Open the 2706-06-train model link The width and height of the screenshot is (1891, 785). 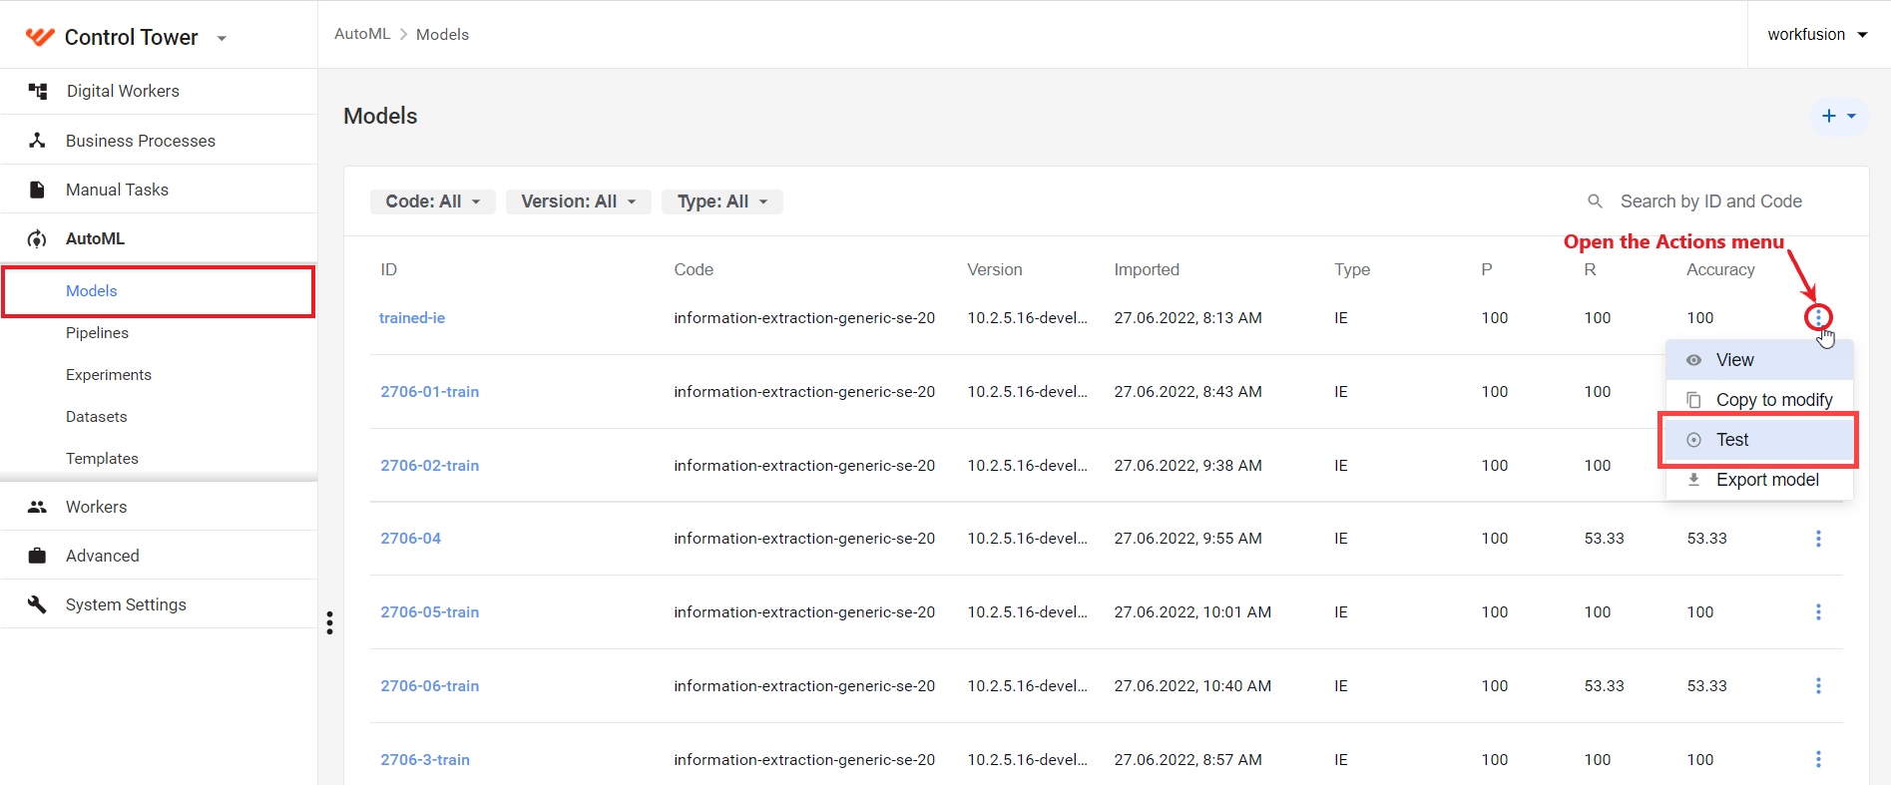pos(430,686)
